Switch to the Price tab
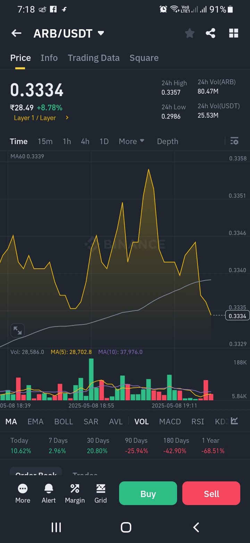Image resolution: width=250 pixels, height=543 pixels. pyautogui.click(x=20, y=58)
